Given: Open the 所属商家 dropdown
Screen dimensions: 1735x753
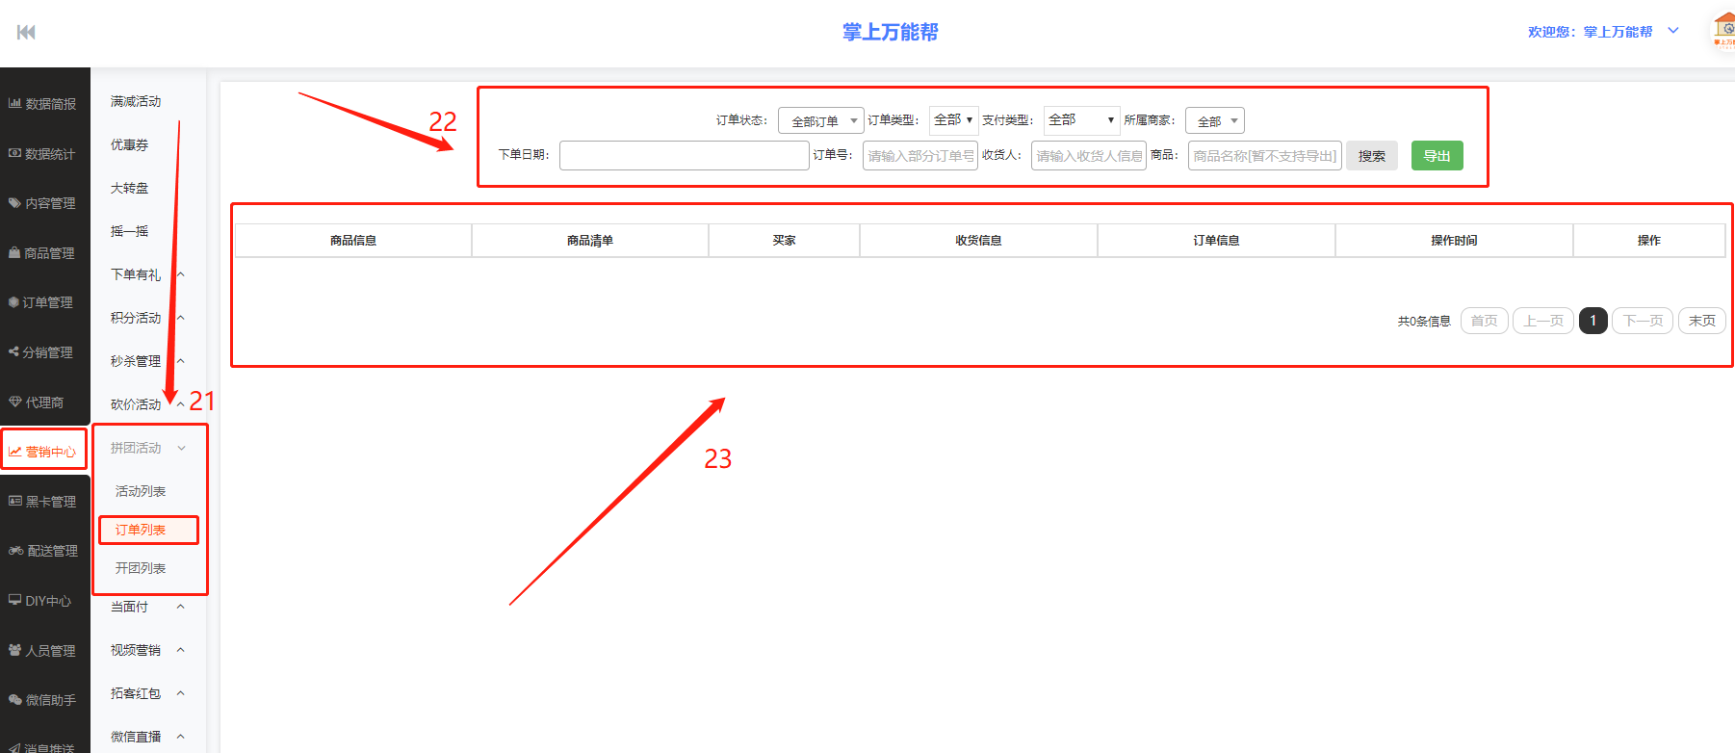Looking at the screenshot, I should (x=1214, y=121).
